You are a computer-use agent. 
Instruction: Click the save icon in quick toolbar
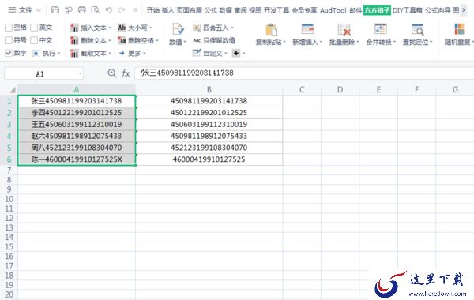tap(55, 10)
